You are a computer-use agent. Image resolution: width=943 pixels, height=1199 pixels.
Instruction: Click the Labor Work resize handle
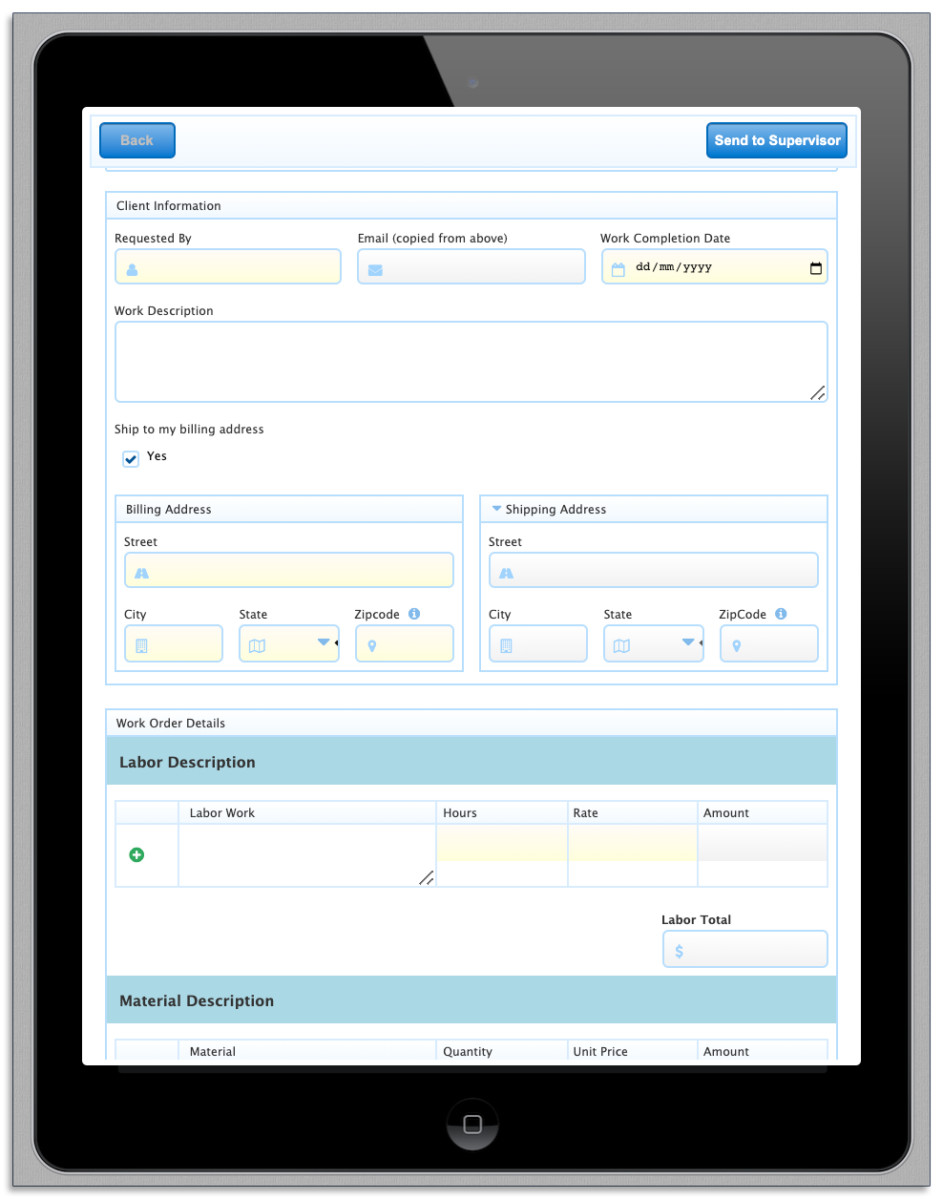pos(427,878)
